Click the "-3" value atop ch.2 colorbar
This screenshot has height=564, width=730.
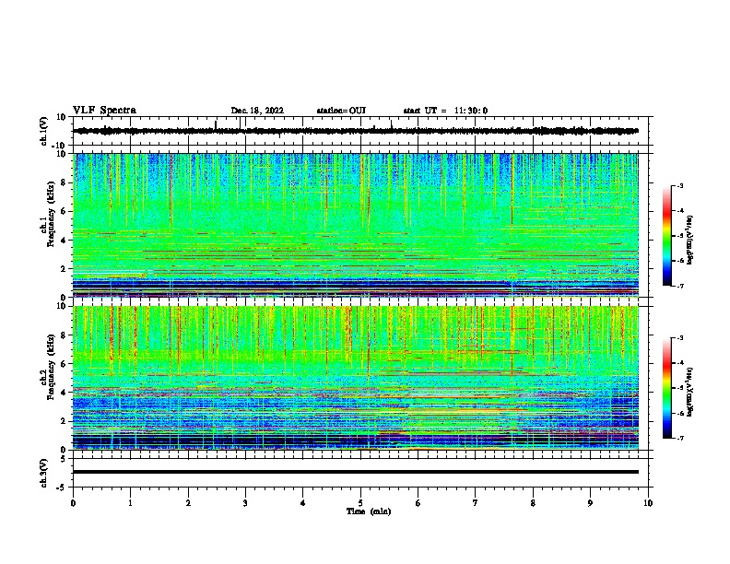[679, 338]
